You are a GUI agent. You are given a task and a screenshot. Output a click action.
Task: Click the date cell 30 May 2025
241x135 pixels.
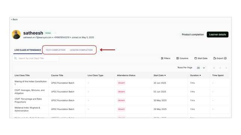tap(160, 100)
